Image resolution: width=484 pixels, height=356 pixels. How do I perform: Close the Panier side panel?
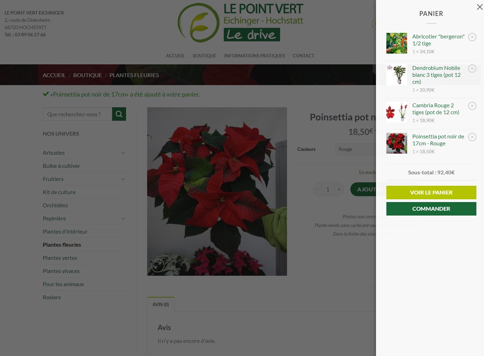click(x=479, y=7)
